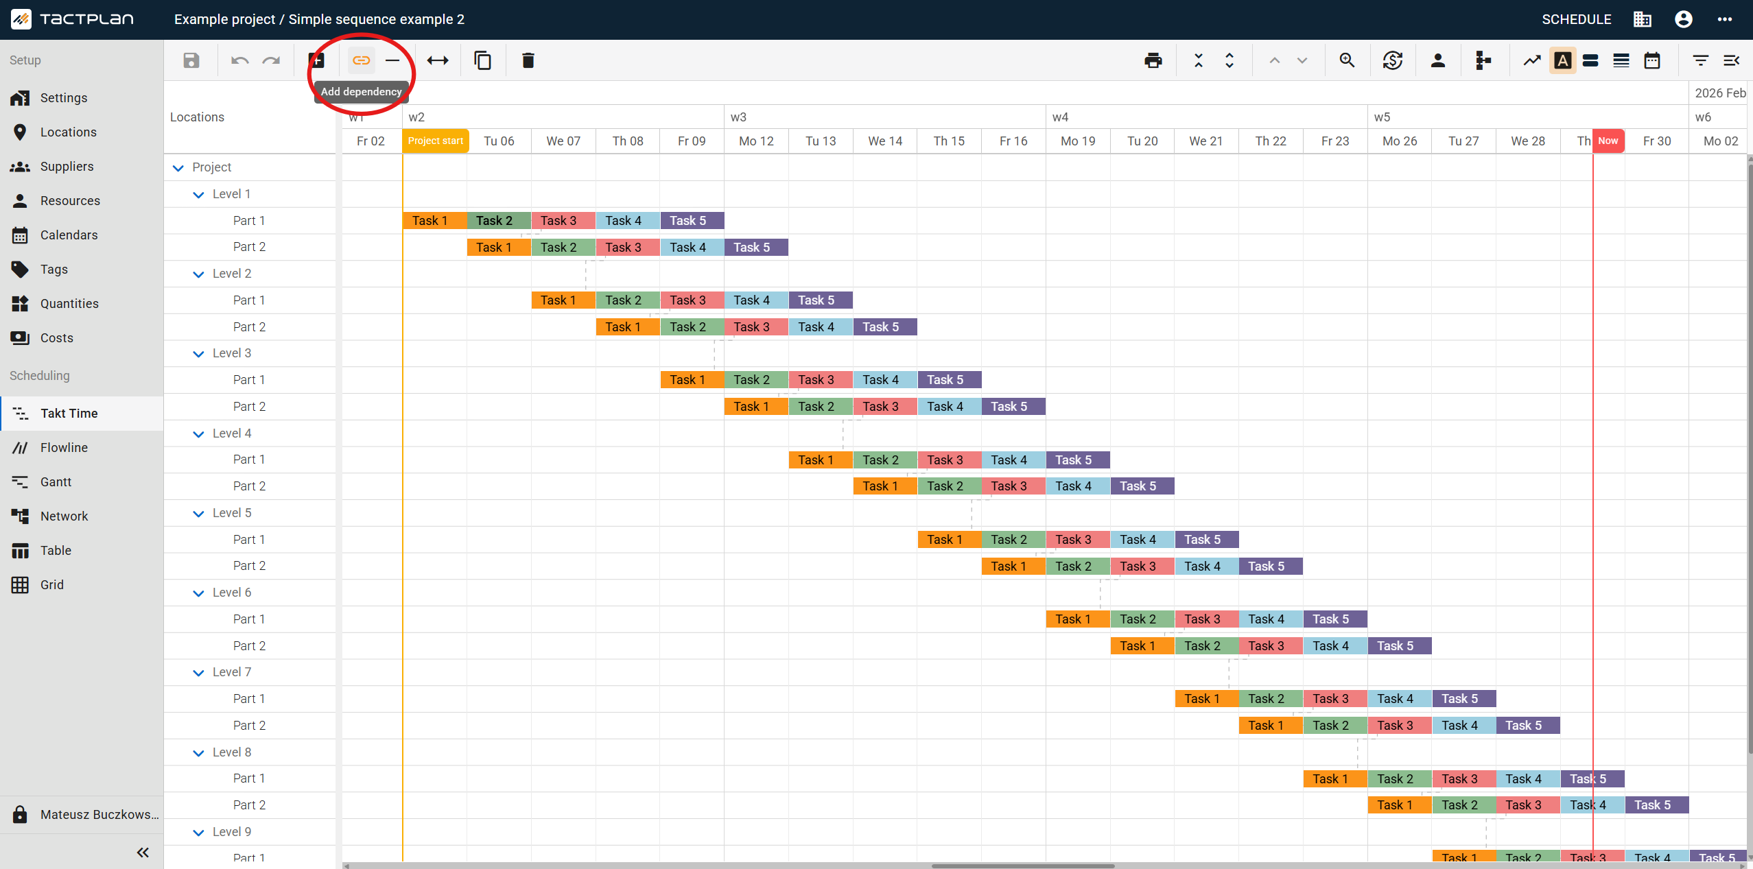
Task: Collapse the Level 3 tree node
Action: click(x=199, y=354)
